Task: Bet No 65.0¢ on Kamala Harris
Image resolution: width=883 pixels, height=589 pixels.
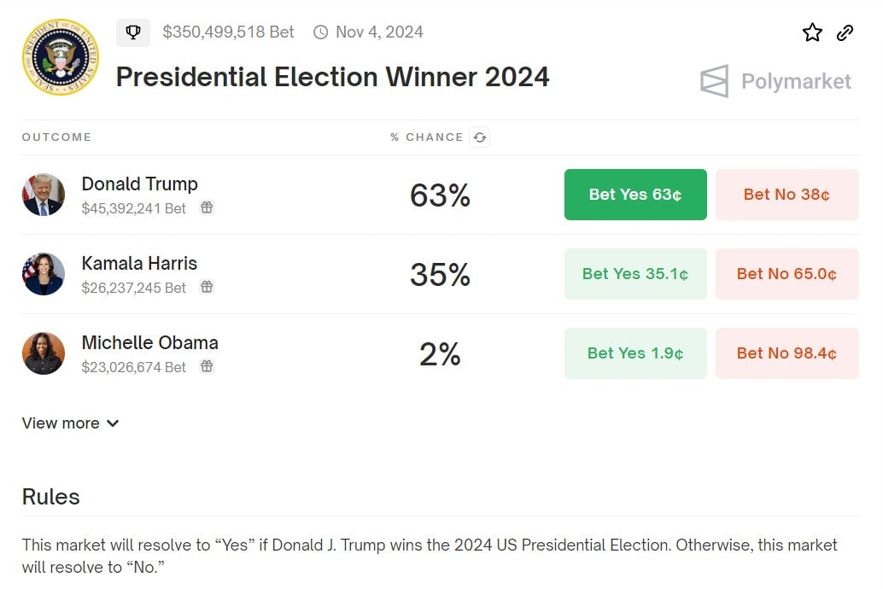Action: click(787, 274)
